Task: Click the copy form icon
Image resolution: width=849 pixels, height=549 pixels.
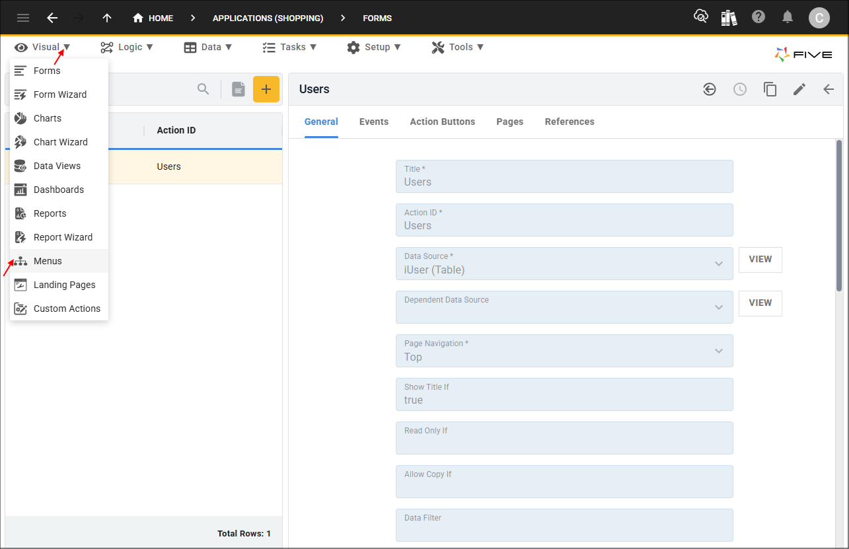Action: (x=770, y=89)
